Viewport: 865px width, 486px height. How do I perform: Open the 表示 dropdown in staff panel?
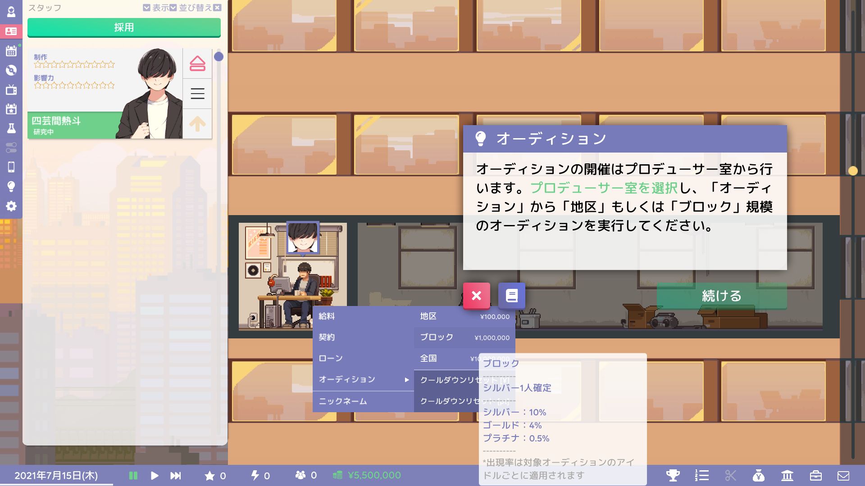156,8
